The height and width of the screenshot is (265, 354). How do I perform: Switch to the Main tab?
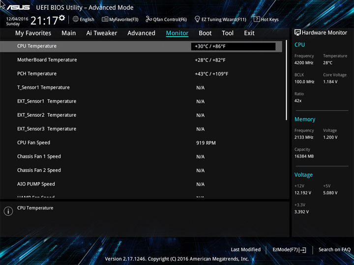(x=69, y=33)
